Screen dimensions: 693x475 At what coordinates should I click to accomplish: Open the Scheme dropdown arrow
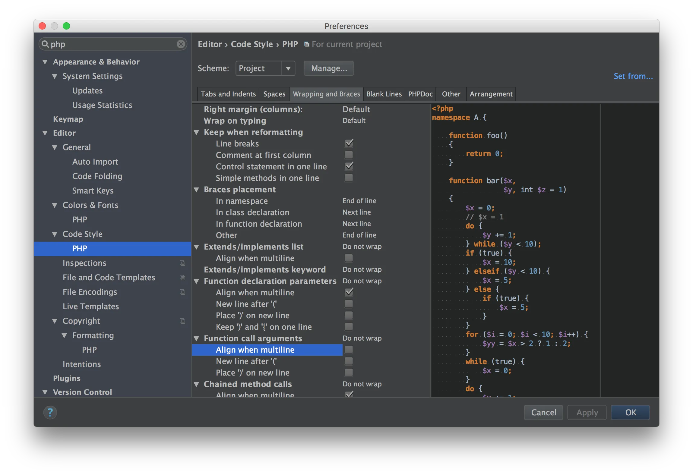[288, 68]
